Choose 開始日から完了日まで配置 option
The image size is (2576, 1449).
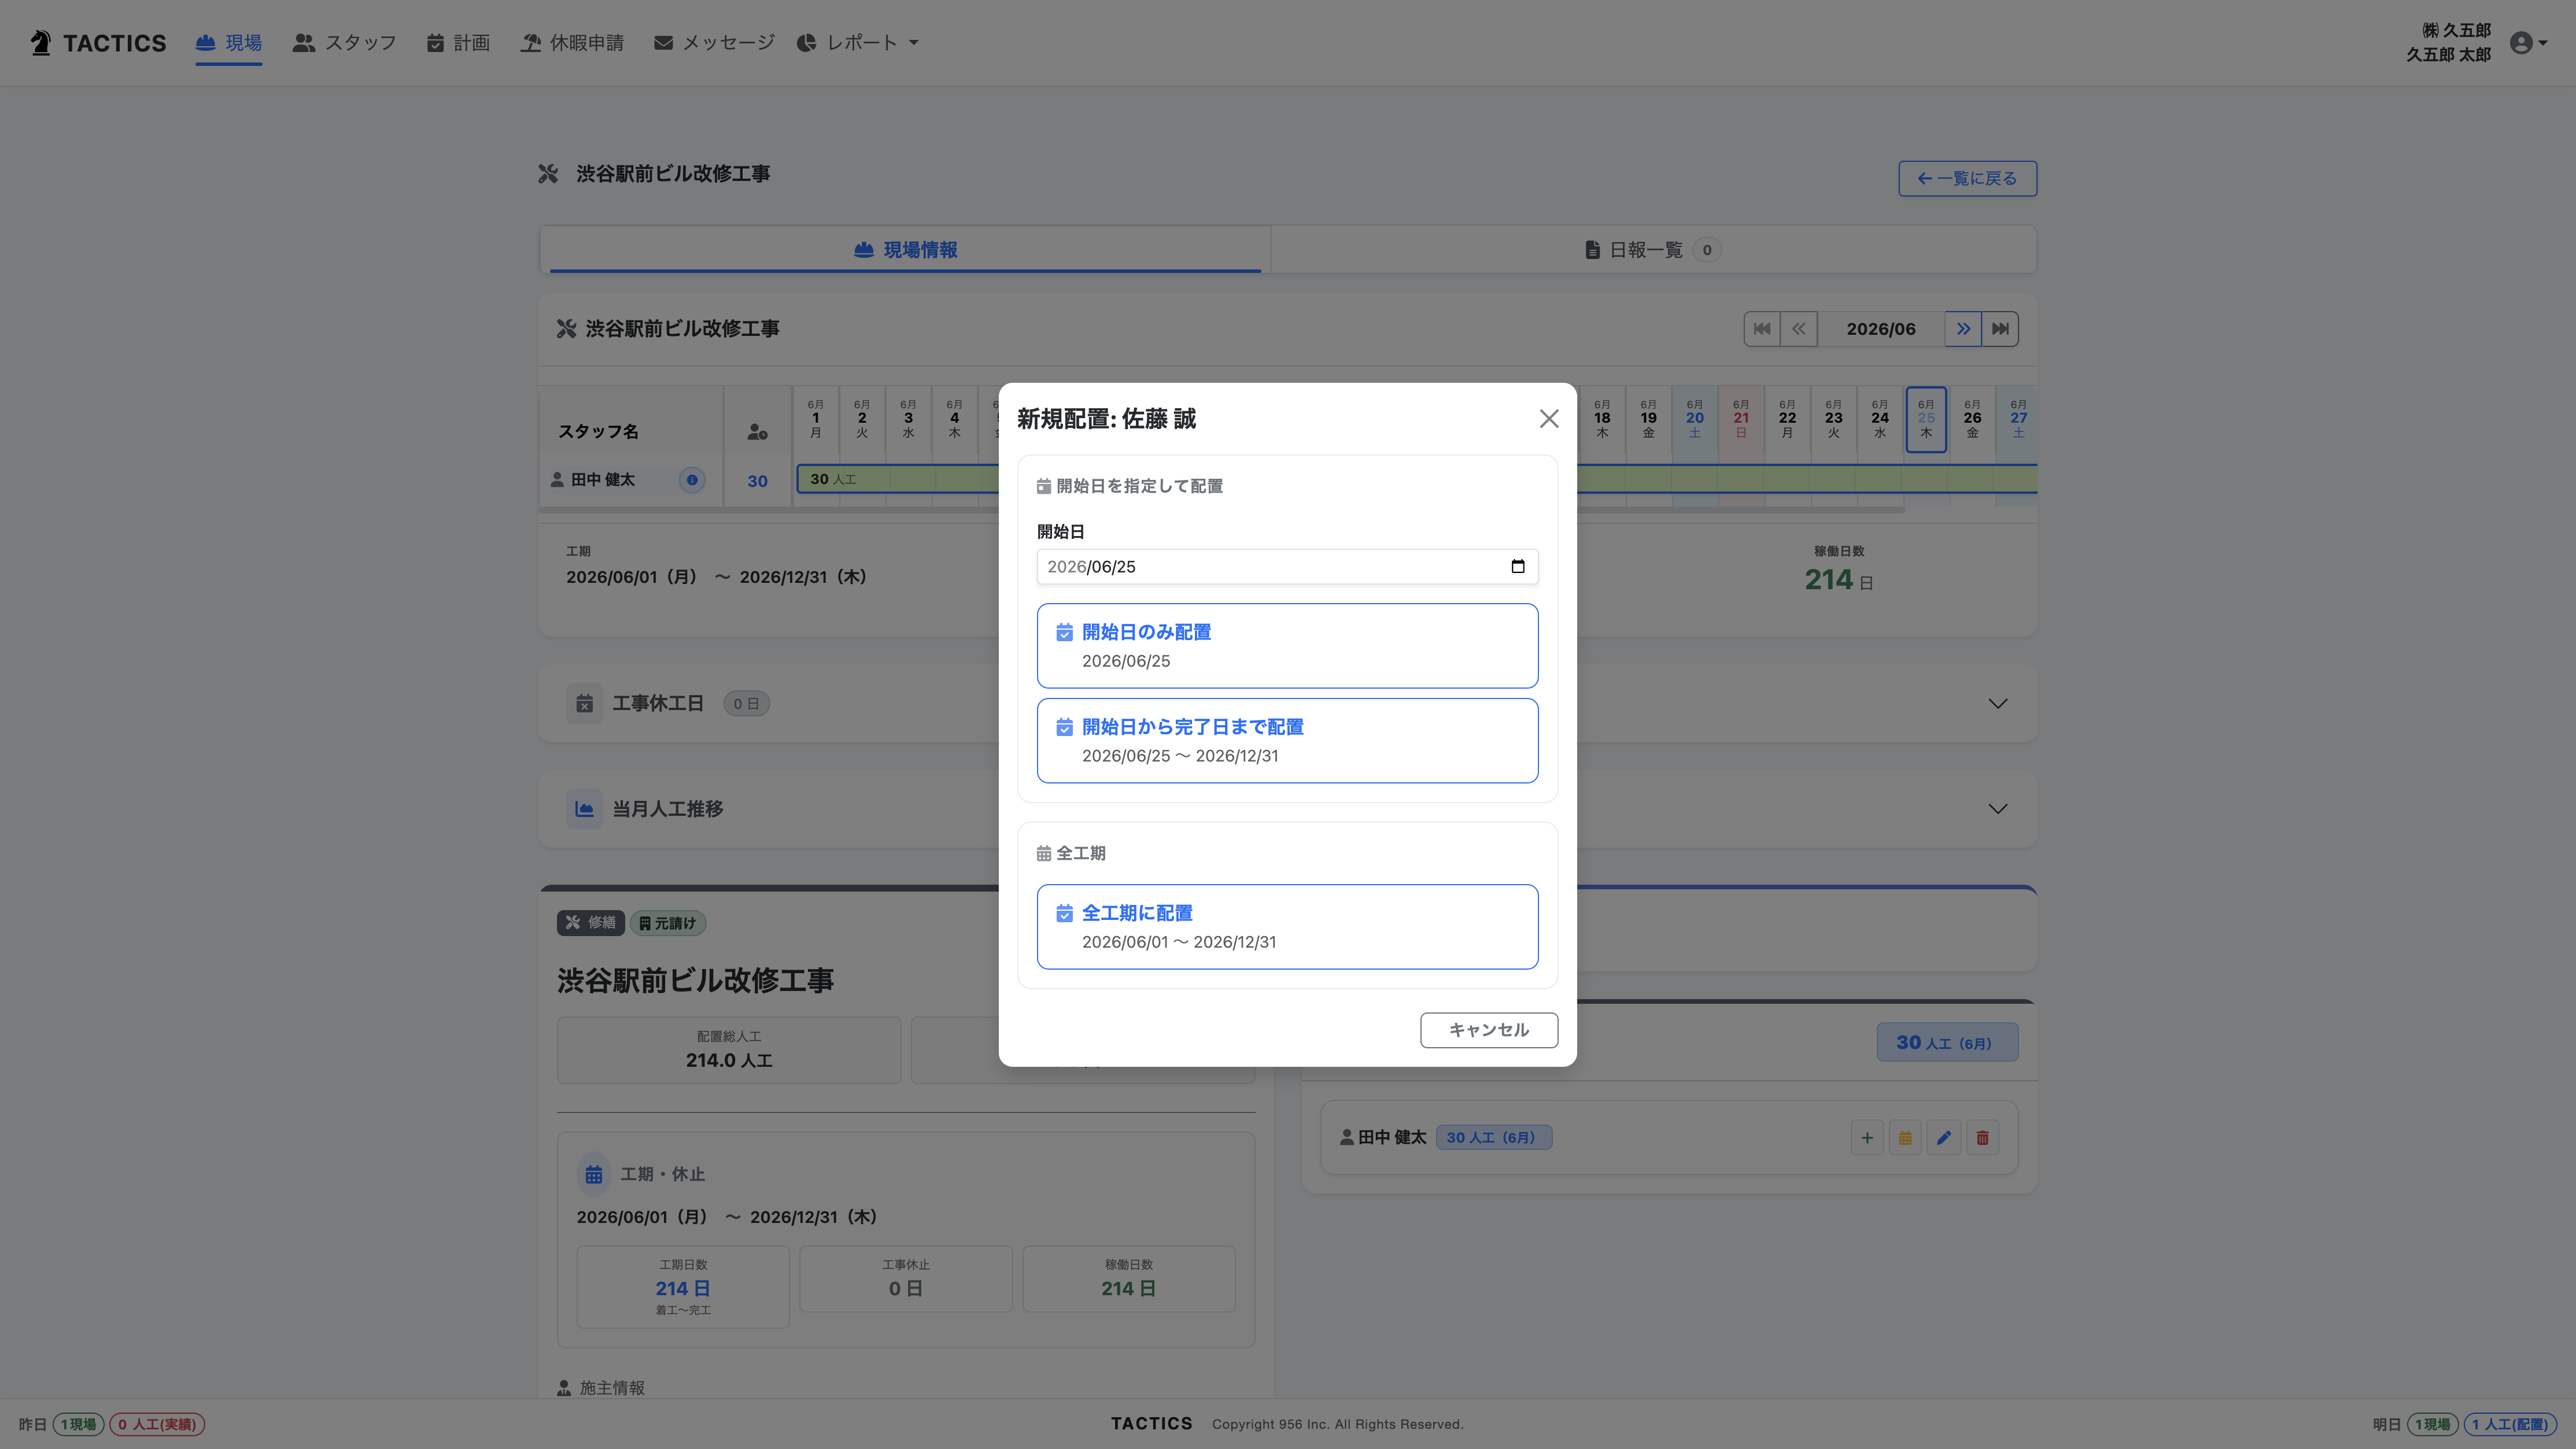[1287, 740]
